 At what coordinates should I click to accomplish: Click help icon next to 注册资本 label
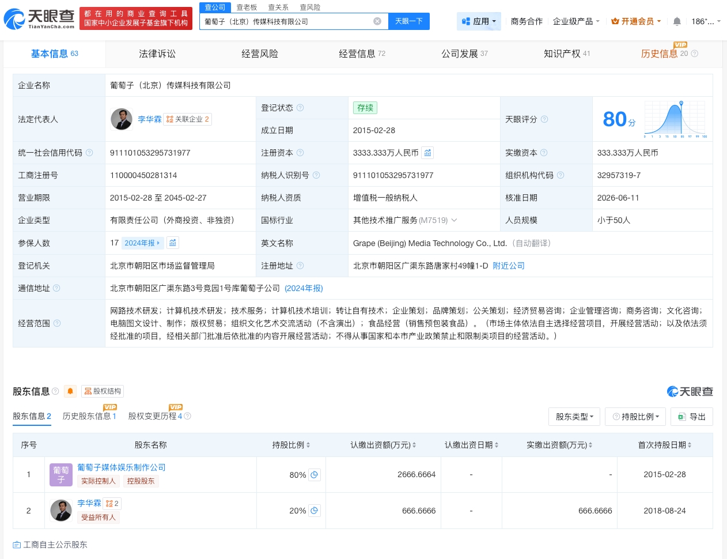point(300,153)
